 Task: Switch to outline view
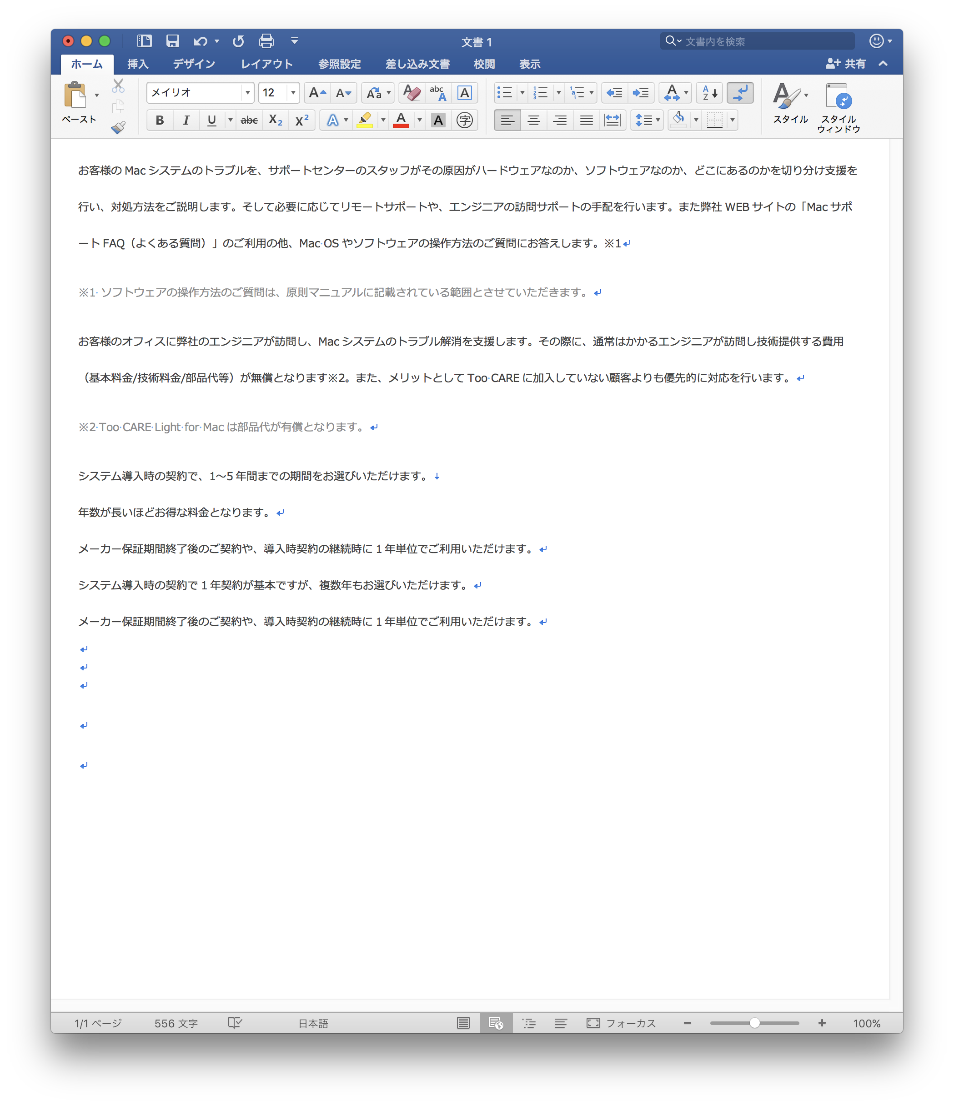[528, 1023]
